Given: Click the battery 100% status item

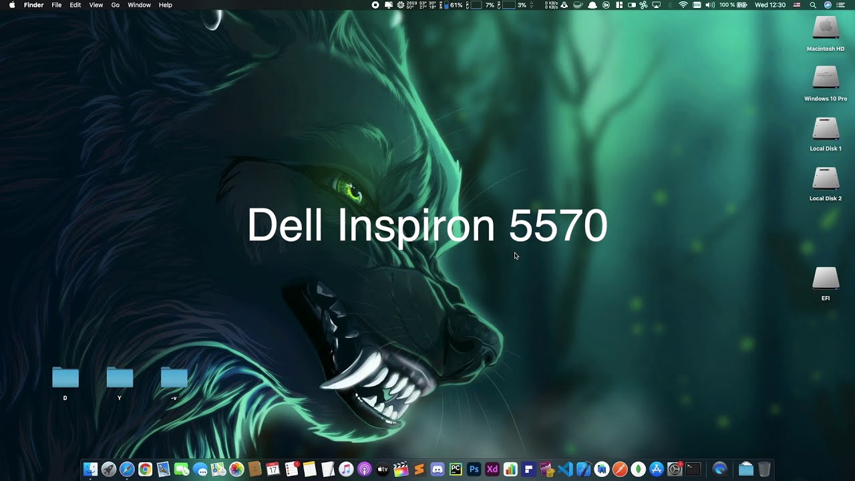Looking at the screenshot, I should [x=733, y=5].
